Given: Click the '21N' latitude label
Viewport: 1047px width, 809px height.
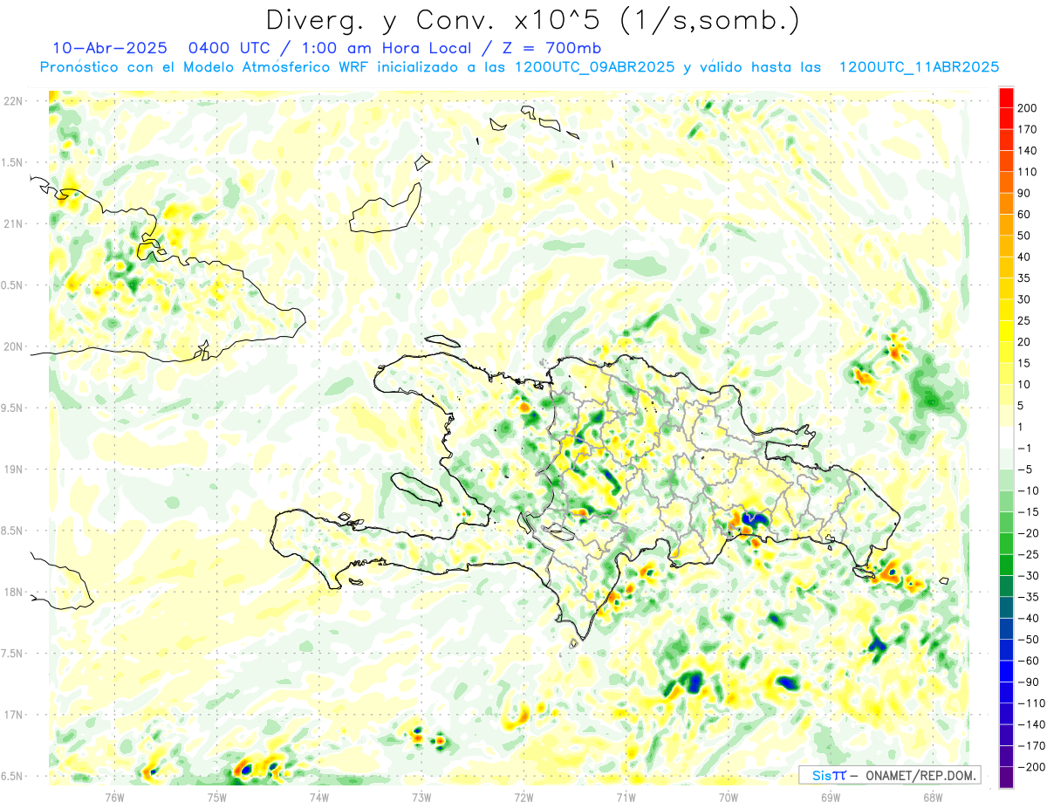Looking at the screenshot, I should click(x=13, y=223).
